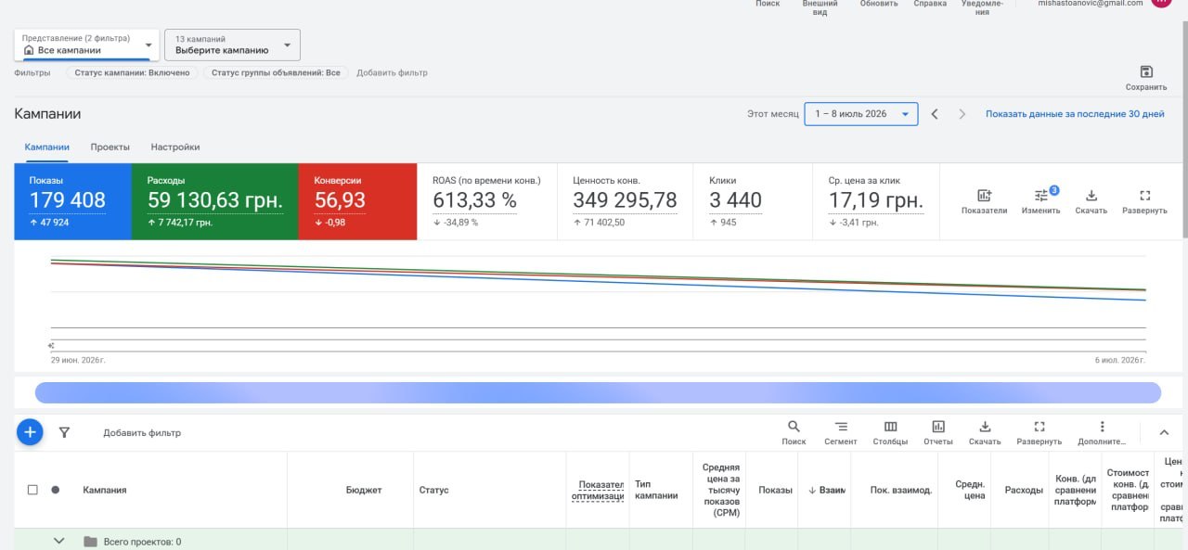Open the table filter funnel icon
The height and width of the screenshot is (550, 1188).
pyautogui.click(x=64, y=432)
